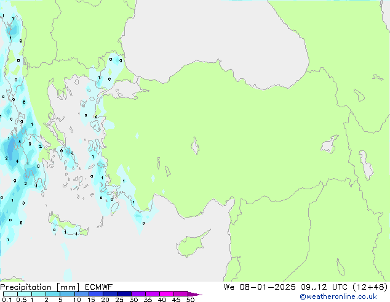This screenshot has height=302, width=390.
Task: Click the day abbreviation We in the footer
Action: pos(229,287)
